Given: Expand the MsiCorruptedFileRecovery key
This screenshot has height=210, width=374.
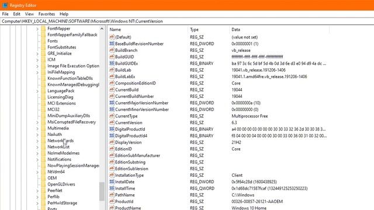Looking at the screenshot, I should pyautogui.click(x=37, y=122).
